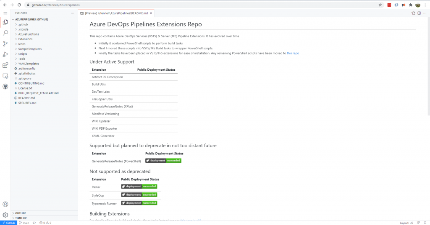This screenshot has height=225, width=430.
Task: Open SECURITY.md in explorer
Action: 44,103
